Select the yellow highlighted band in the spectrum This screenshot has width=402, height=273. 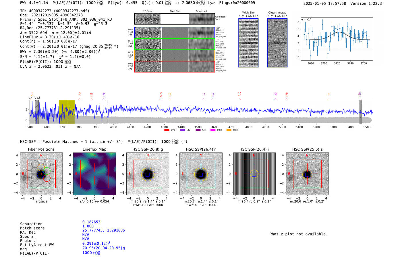coord(67,112)
